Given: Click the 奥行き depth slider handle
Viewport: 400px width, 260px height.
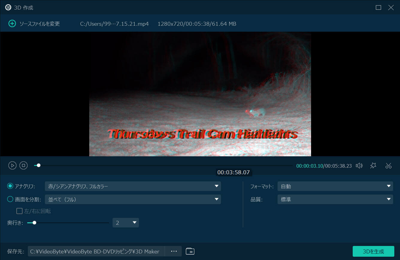Looking at the screenshot, I should click(34, 222).
